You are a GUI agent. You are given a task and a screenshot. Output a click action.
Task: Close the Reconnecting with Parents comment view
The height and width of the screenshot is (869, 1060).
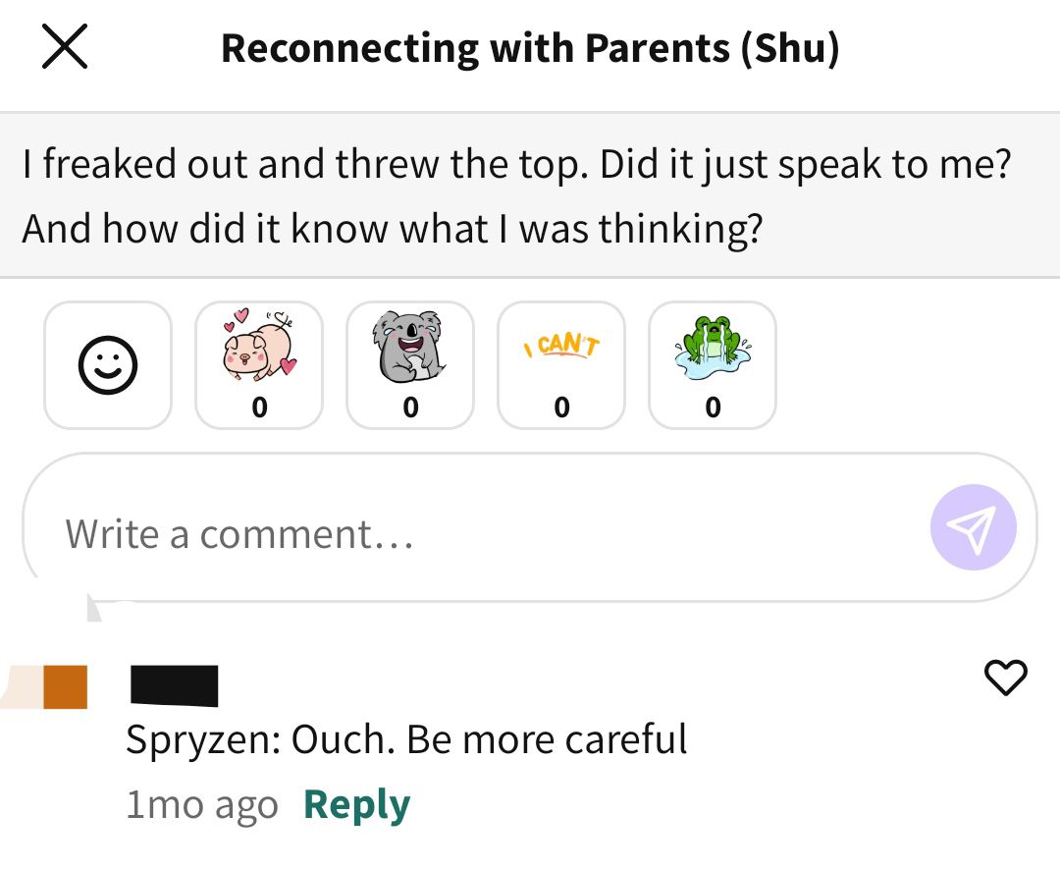click(x=65, y=47)
